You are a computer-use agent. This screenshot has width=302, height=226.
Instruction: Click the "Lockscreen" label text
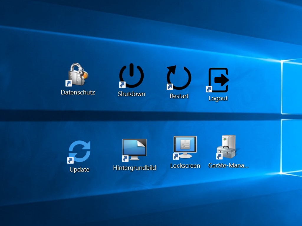(185, 166)
